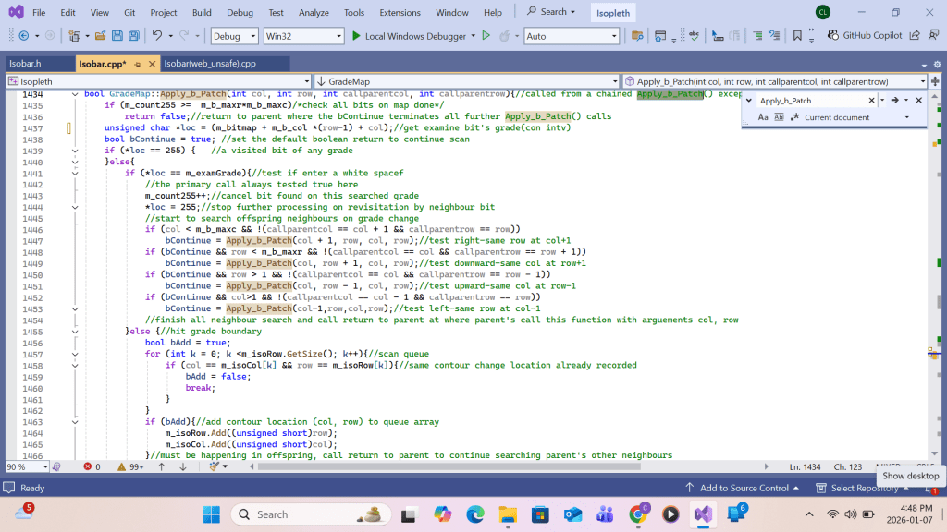Open GitHub Copilot from the toolbar
947x532 pixels.
867,36
